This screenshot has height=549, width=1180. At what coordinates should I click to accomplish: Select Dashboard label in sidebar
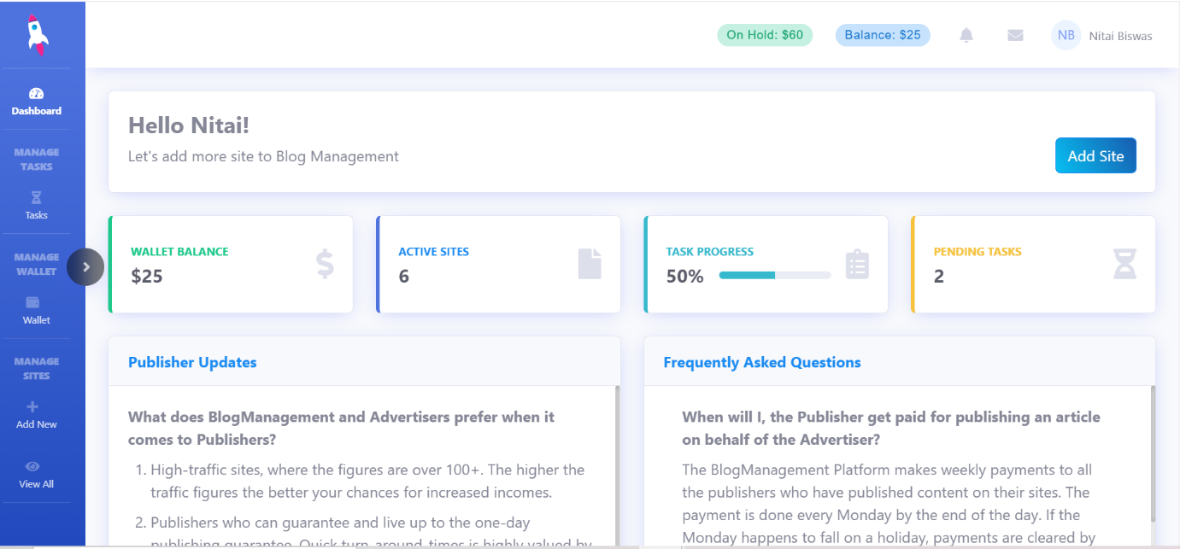pos(37,111)
